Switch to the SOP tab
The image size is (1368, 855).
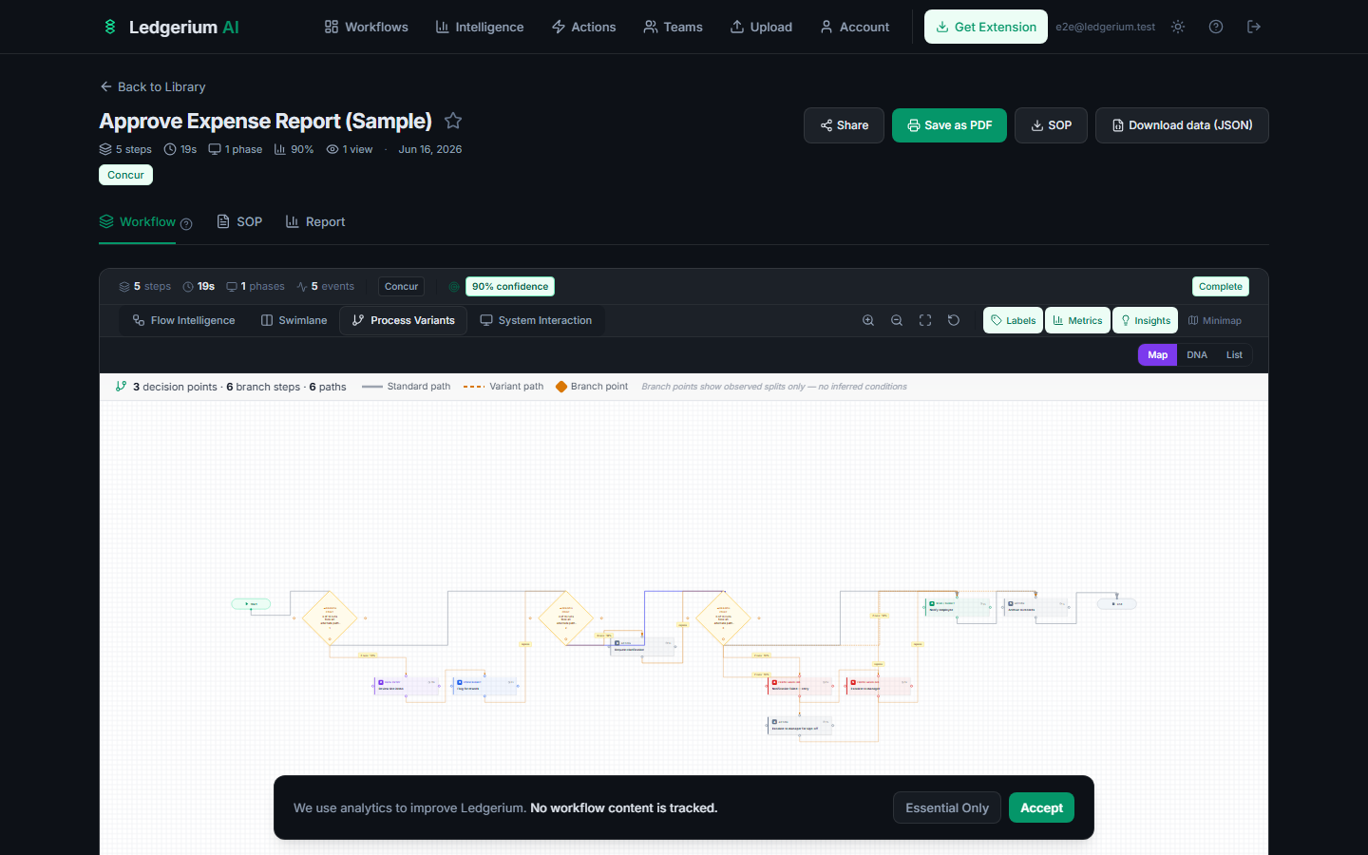239,221
